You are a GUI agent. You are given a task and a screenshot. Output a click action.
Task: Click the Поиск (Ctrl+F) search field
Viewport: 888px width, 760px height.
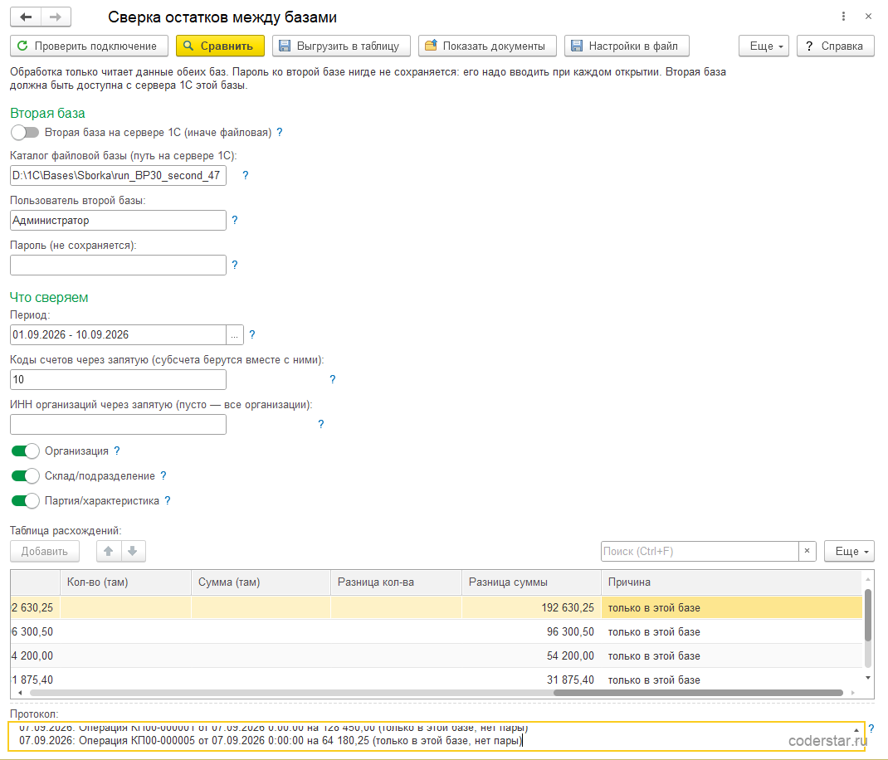click(x=700, y=551)
